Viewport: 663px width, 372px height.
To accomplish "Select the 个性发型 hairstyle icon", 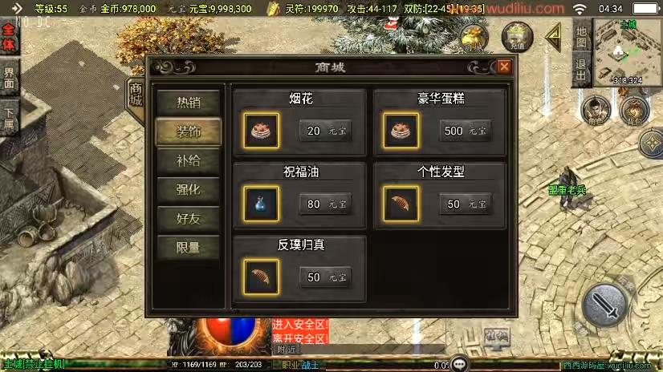I will pyautogui.click(x=401, y=204).
